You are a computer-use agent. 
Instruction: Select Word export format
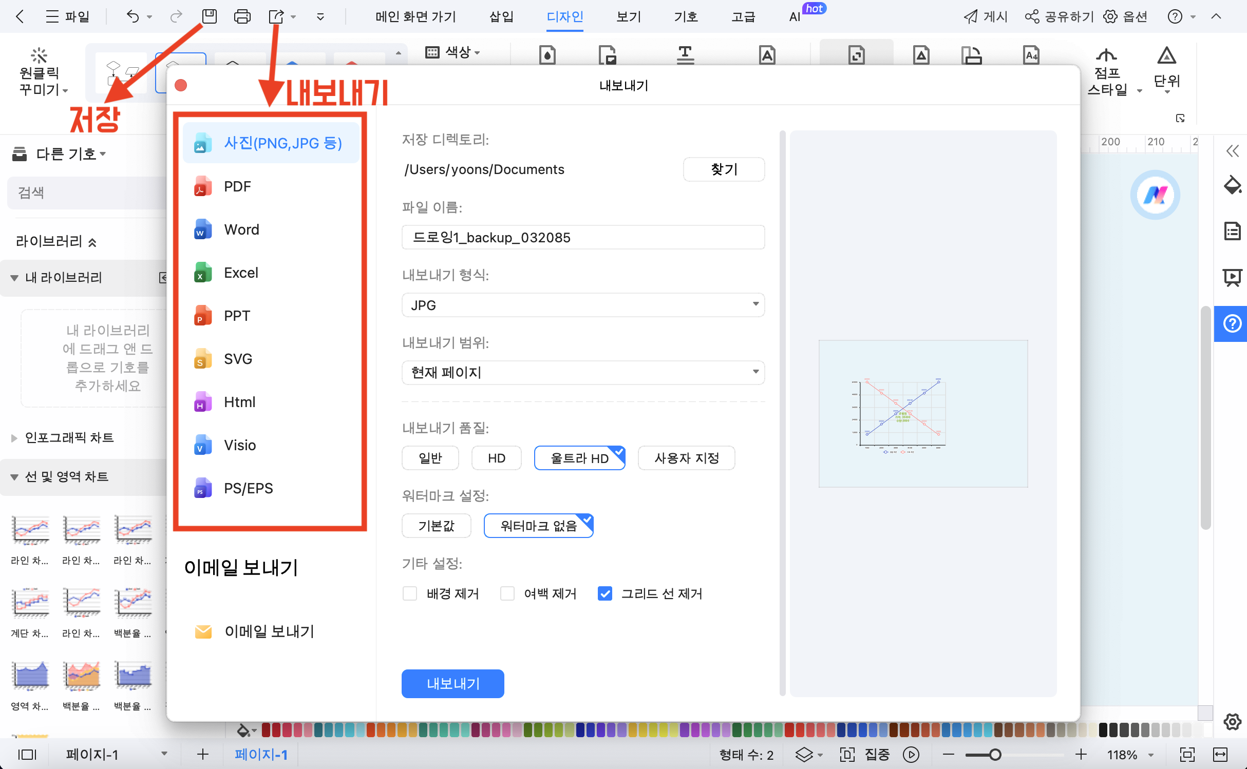[240, 229]
